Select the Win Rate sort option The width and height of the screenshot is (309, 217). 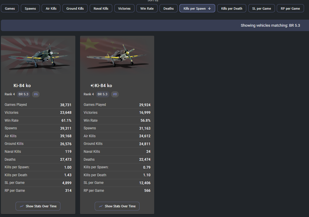pos(147,9)
